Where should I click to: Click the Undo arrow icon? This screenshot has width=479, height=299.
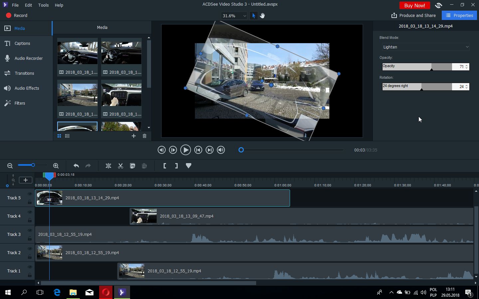tap(76, 166)
